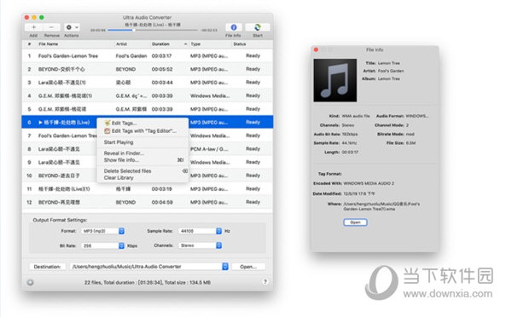The image size is (512, 317).
Task: Open the Format MP3 dropdown
Action: [103, 231]
